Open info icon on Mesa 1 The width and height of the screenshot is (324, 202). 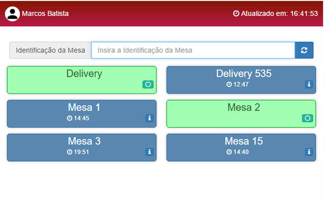tap(149, 118)
